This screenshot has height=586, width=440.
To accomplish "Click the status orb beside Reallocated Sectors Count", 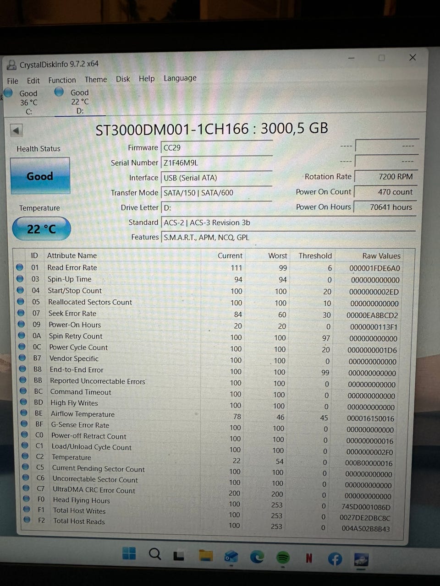I will (x=21, y=302).
